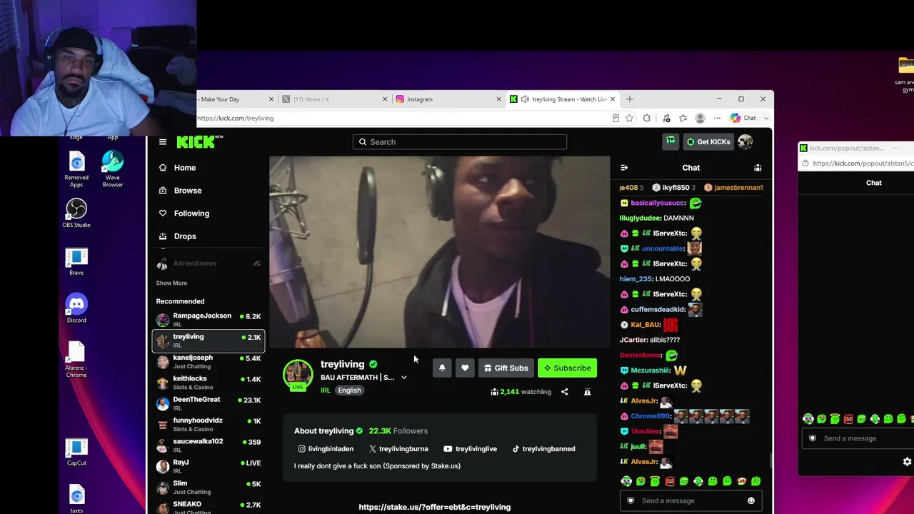
Task: Open saucewalka102 recommended channel
Action: click(208, 445)
